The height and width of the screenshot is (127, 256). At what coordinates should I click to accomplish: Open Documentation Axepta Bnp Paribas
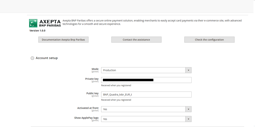[63, 40]
